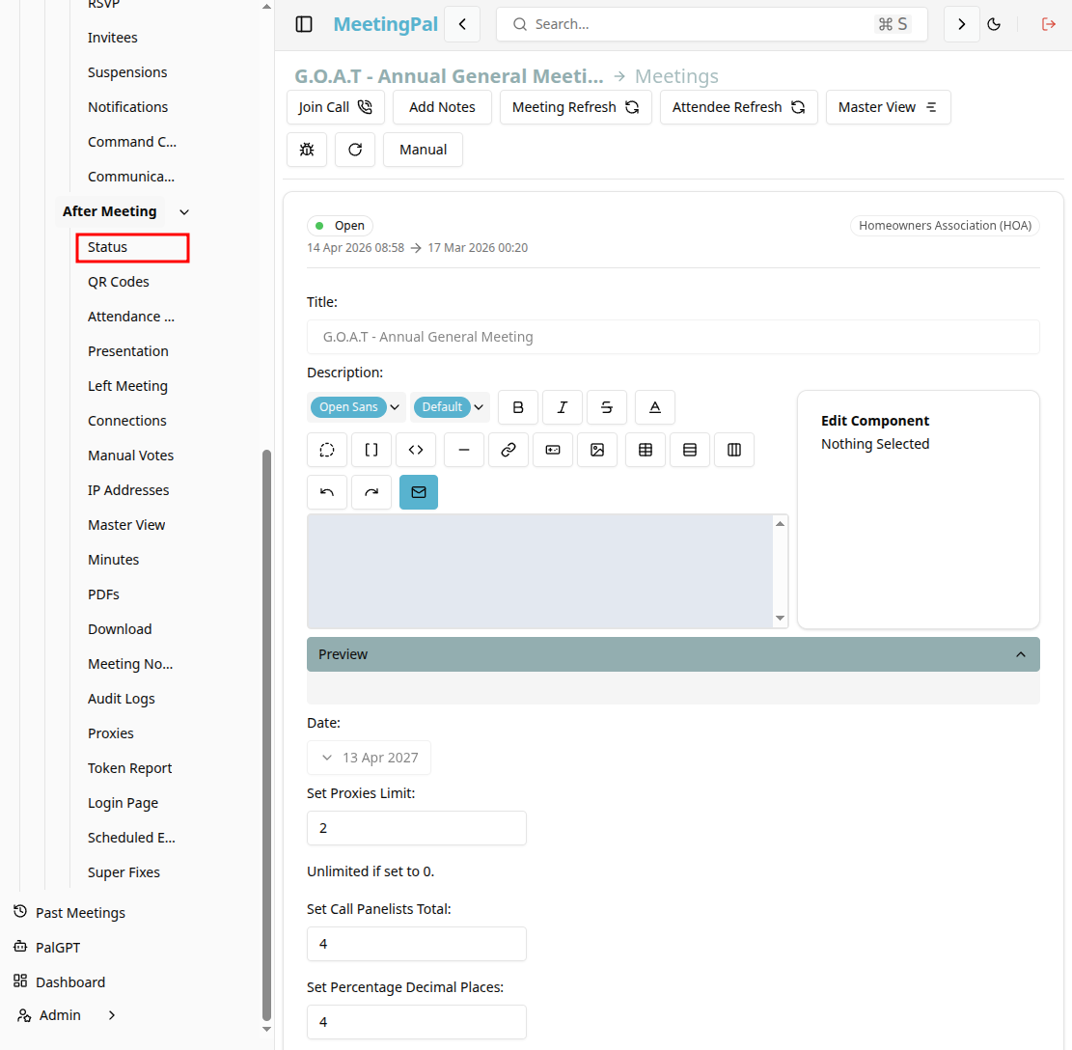This screenshot has width=1072, height=1050.
Task: Click Attendee Refresh button
Action: (738, 107)
